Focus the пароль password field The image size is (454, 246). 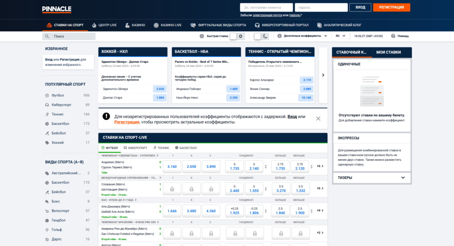321,8
